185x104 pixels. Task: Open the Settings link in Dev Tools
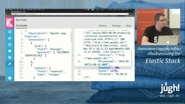pos(116,26)
